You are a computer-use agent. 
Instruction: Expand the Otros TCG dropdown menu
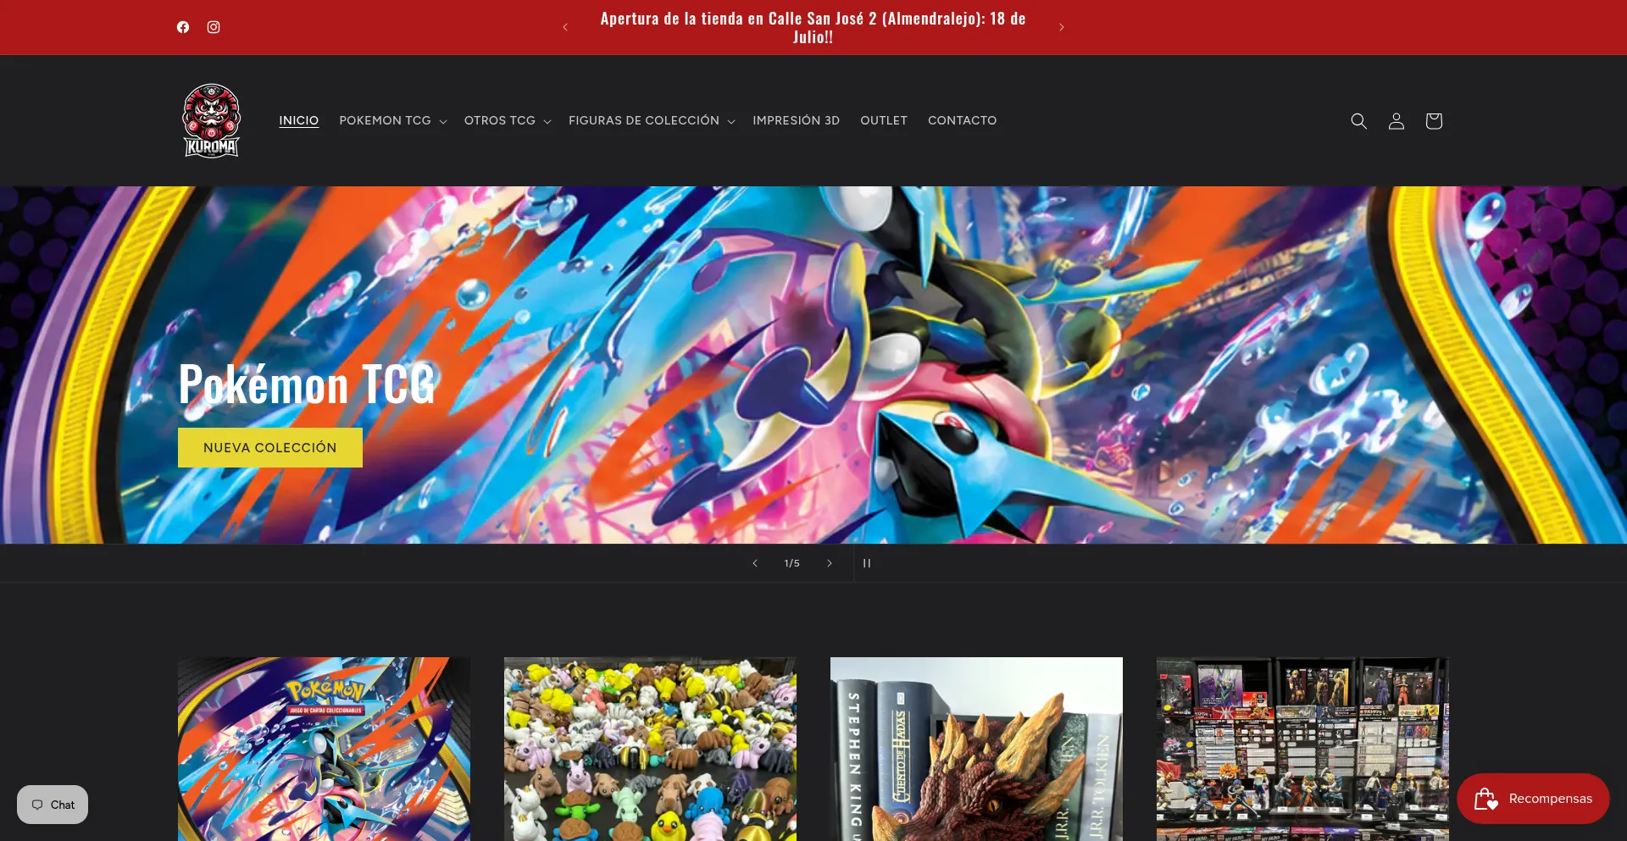(x=508, y=120)
